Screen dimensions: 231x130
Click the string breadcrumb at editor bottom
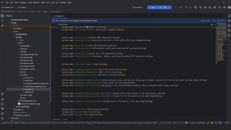tap(65, 120)
